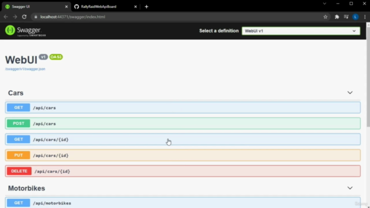The width and height of the screenshot is (370, 208).
Task: Click the address bar URL
Action: [x=72, y=17]
